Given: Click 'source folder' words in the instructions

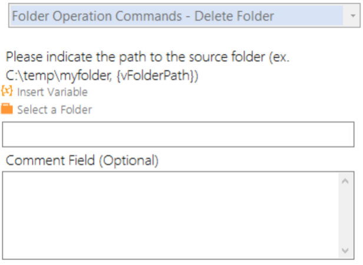Looking at the screenshot, I should point(227,57).
